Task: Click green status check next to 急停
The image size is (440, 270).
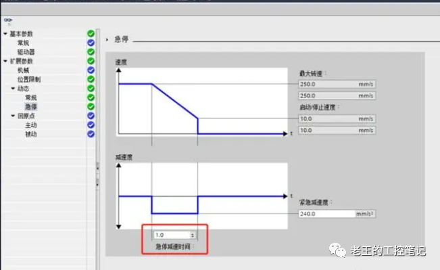Action: point(91,106)
